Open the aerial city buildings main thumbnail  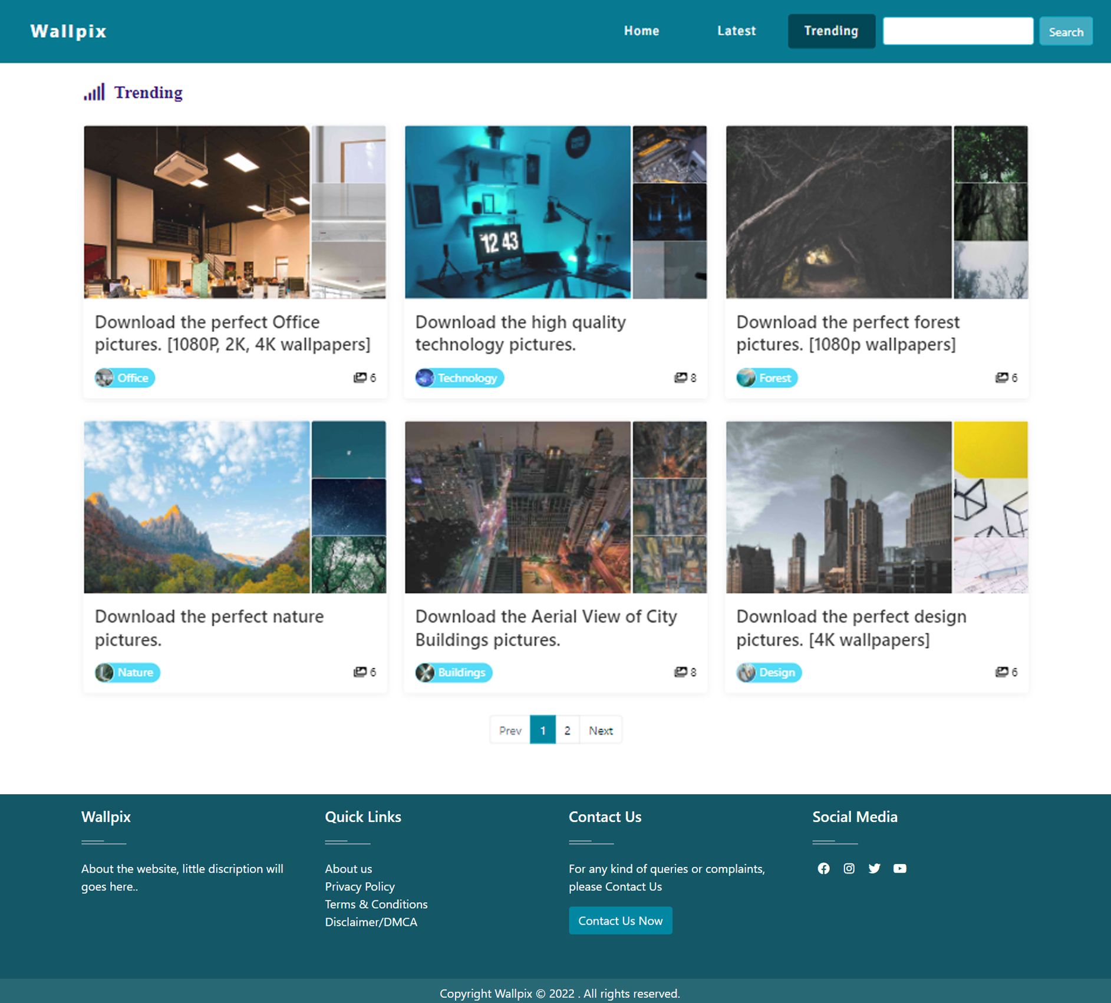pos(517,507)
